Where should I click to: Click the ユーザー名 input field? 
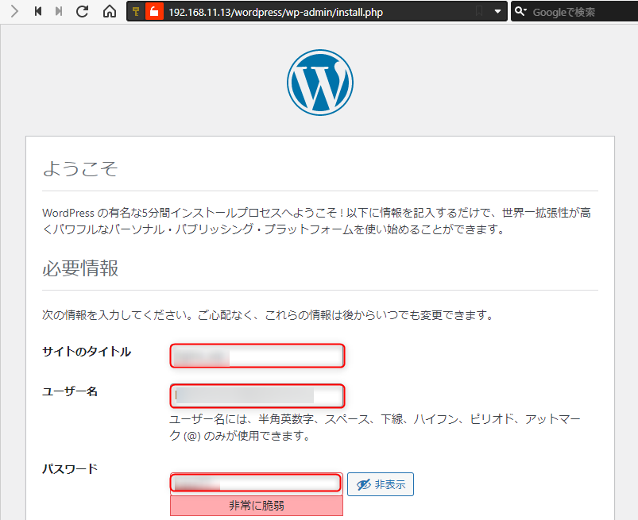(x=257, y=395)
